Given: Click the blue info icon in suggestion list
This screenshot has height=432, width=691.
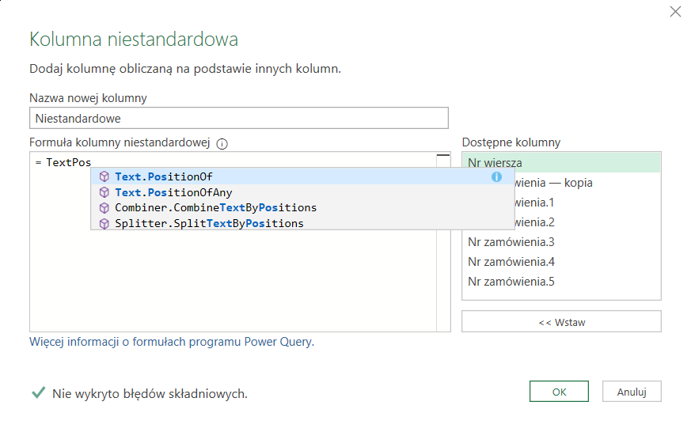Looking at the screenshot, I should (496, 176).
